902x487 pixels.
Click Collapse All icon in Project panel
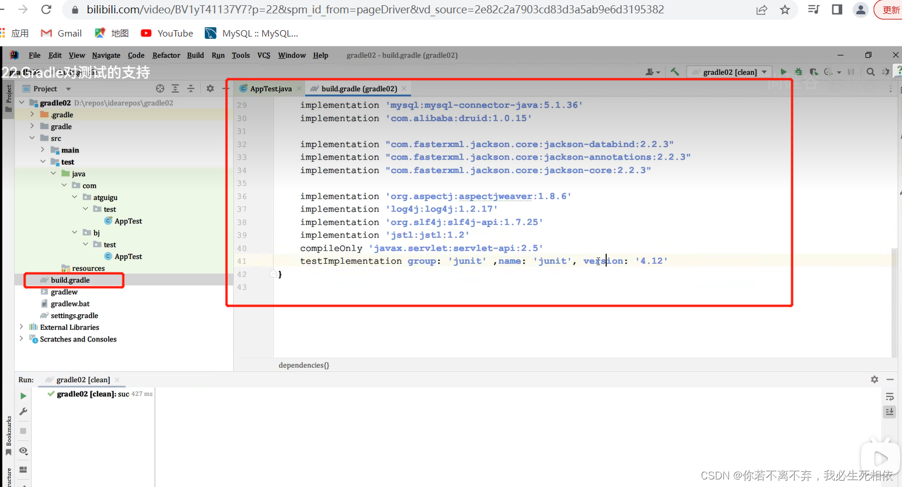[191, 89]
